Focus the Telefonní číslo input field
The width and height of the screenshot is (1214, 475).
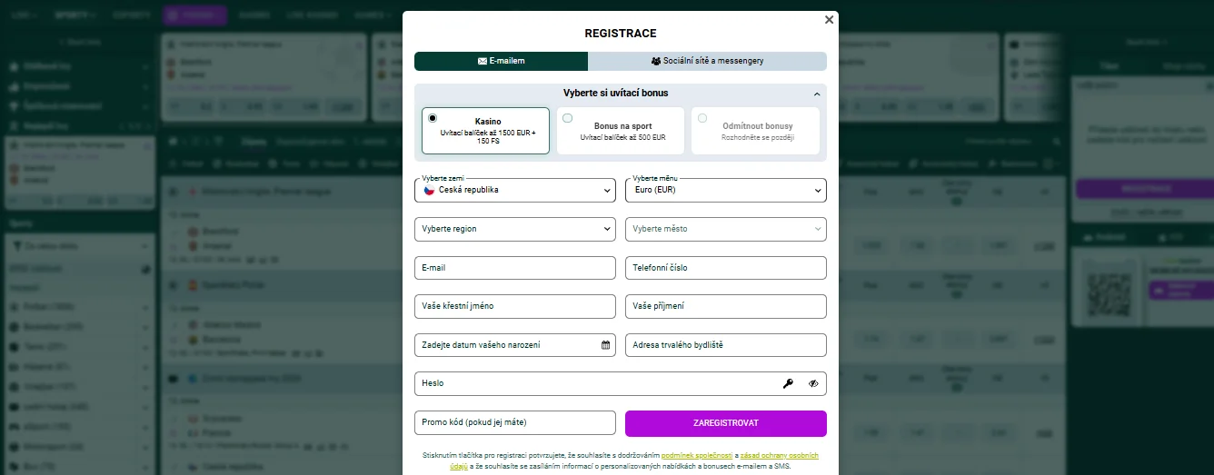coord(725,268)
